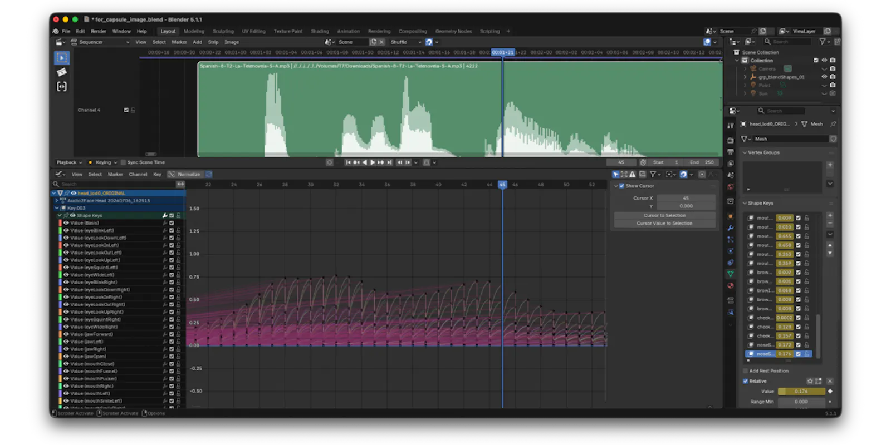
Task: Toggle visibility of grp_blendShapes_01 in outliner
Action: [x=824, y=77]
